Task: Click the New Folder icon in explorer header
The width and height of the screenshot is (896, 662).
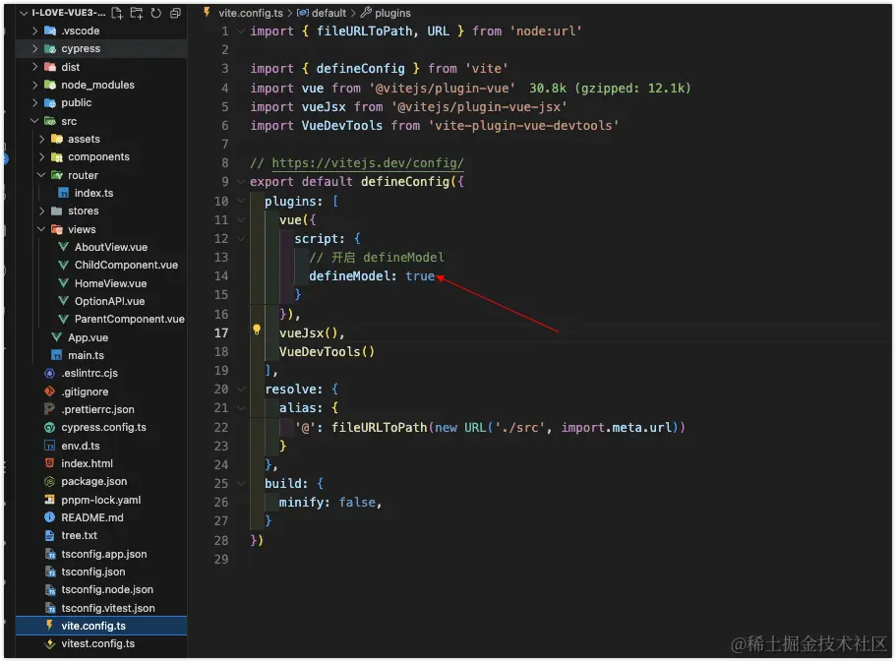Action: click(136, 13)
